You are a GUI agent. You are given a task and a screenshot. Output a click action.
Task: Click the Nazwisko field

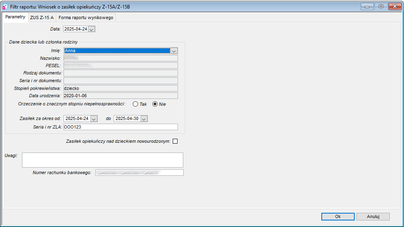(x=121, y=58)
